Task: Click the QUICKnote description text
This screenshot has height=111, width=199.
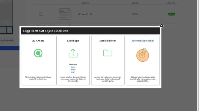Action: pyautogui.click(x=38, y=78)
